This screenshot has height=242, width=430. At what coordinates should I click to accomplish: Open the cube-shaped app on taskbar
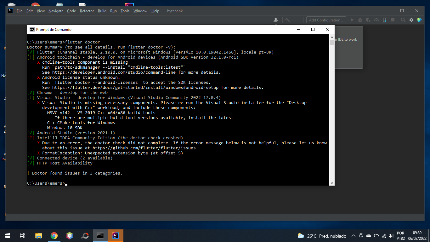[x=70, y=235]
